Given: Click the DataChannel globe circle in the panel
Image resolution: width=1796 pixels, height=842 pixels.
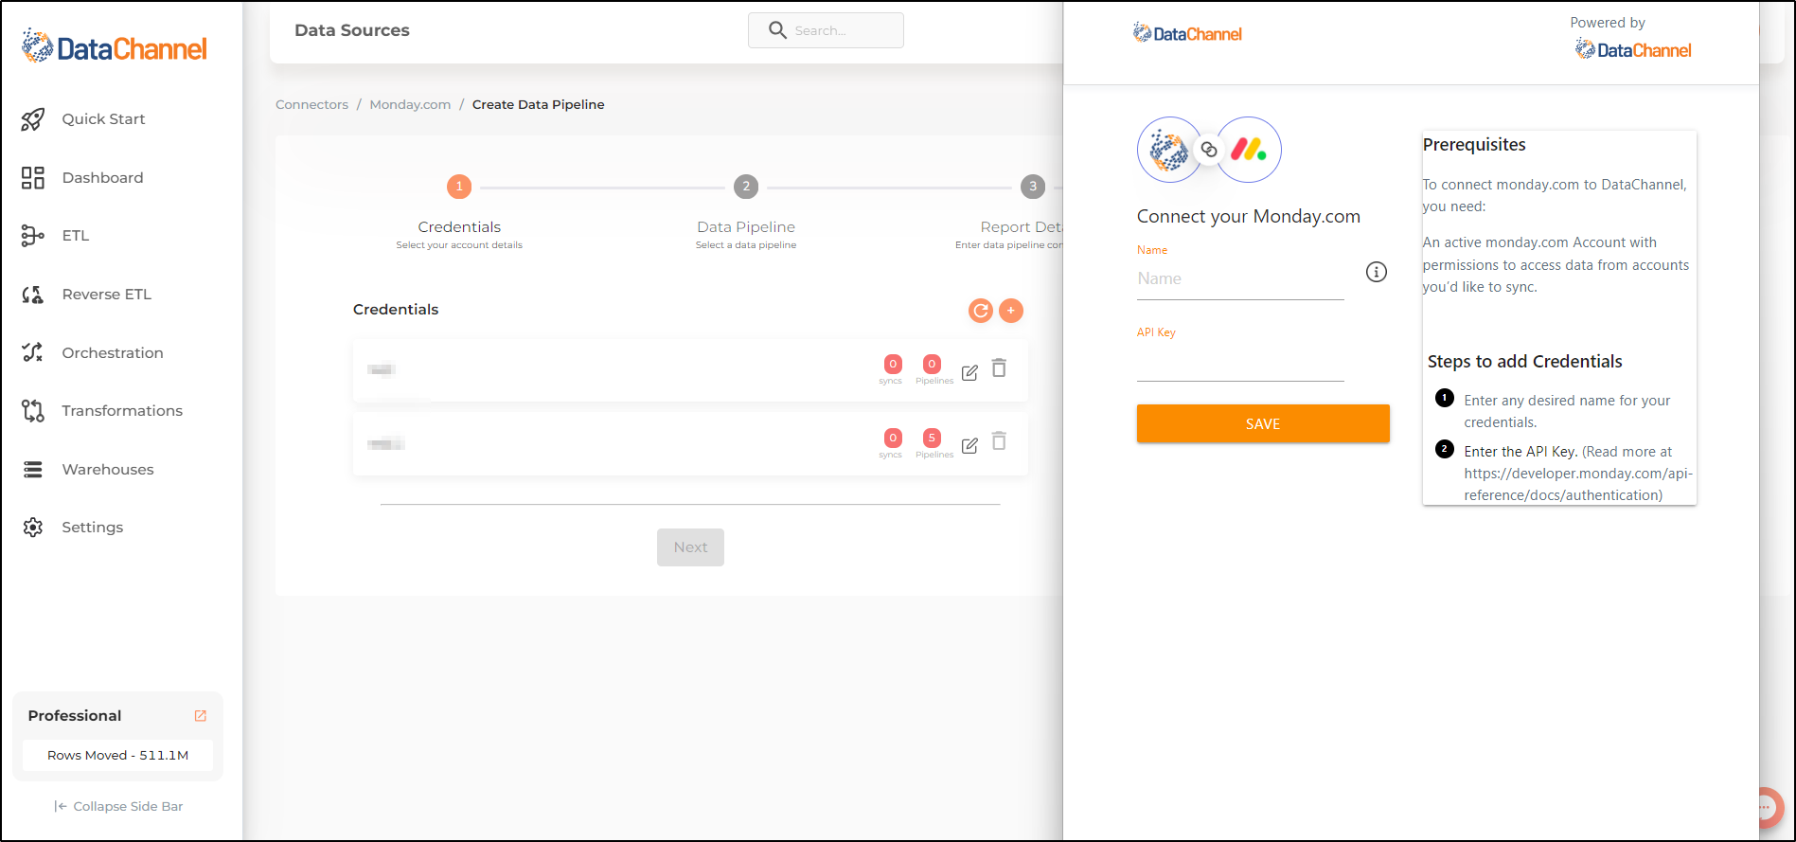Looking at the screenshot, I should [x=1169, y=150].
